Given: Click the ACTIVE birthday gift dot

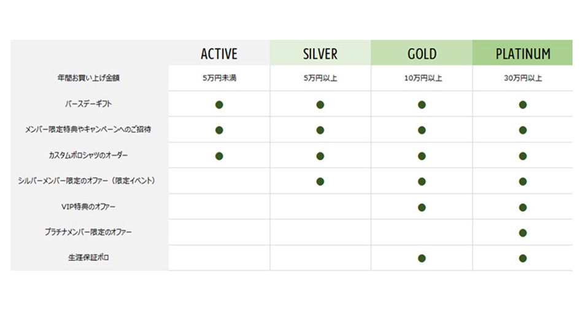Looking at the screenshot, I should click(x=219, y=105).
